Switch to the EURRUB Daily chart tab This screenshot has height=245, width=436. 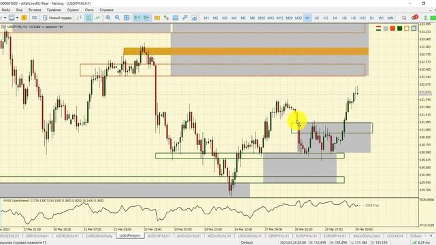point(99,236)
